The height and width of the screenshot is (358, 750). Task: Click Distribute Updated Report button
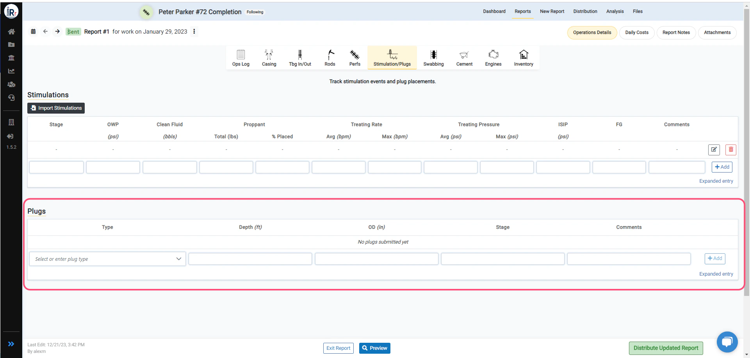665,348
